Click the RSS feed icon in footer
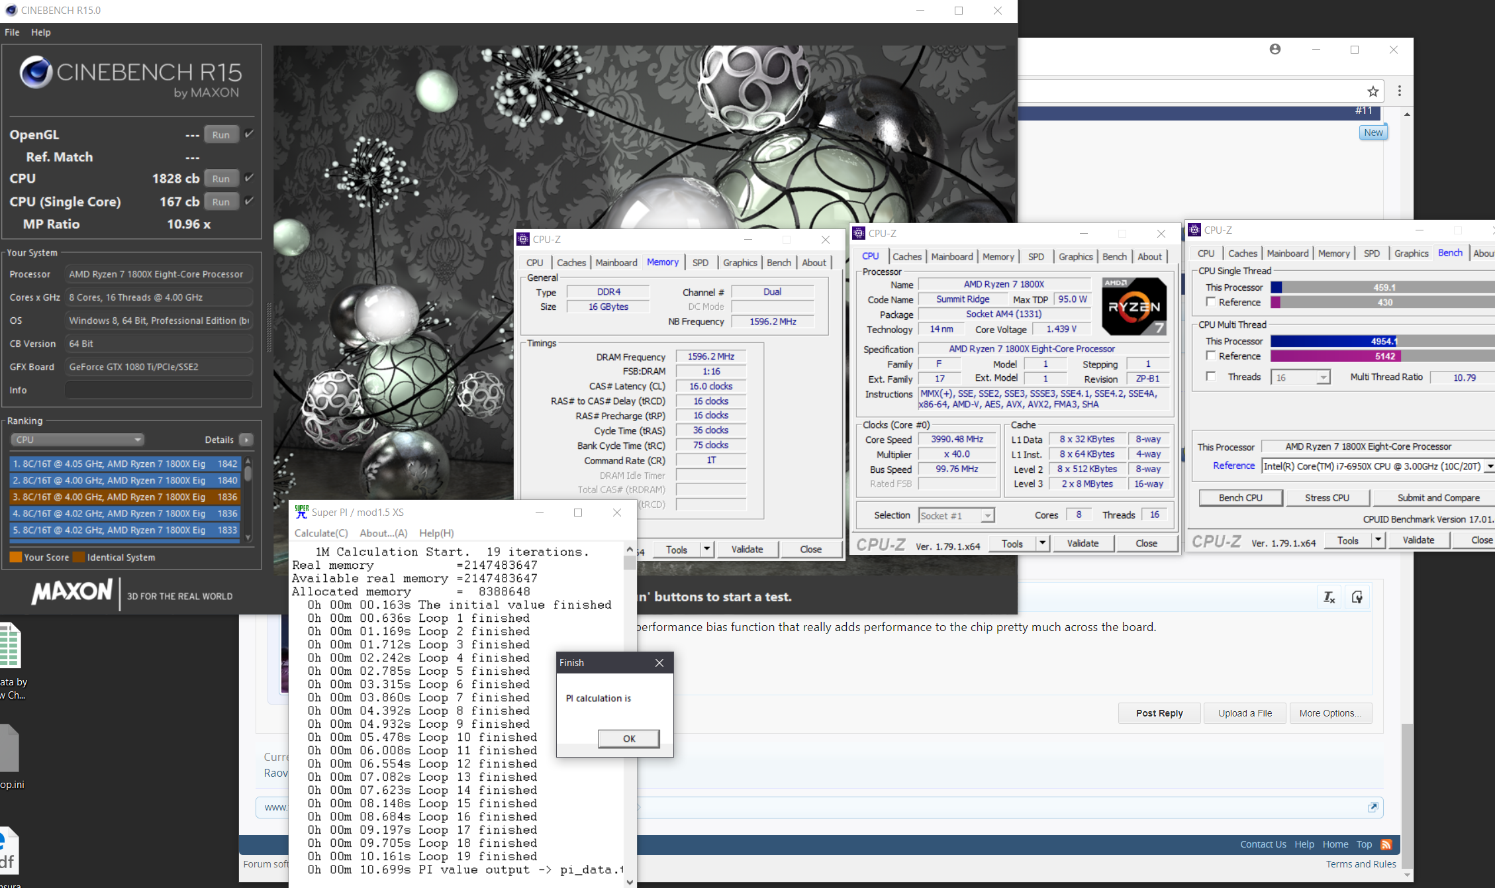This screenshot has height=888, width=1495. point(1386,844)
